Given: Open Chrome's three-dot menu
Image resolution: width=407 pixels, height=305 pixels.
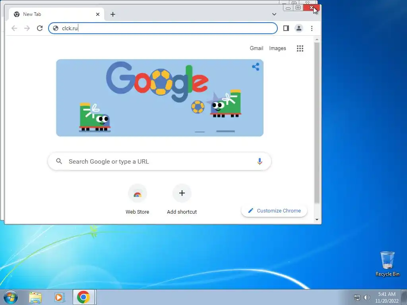Looking at the screenshot, I should click(312, 28).
